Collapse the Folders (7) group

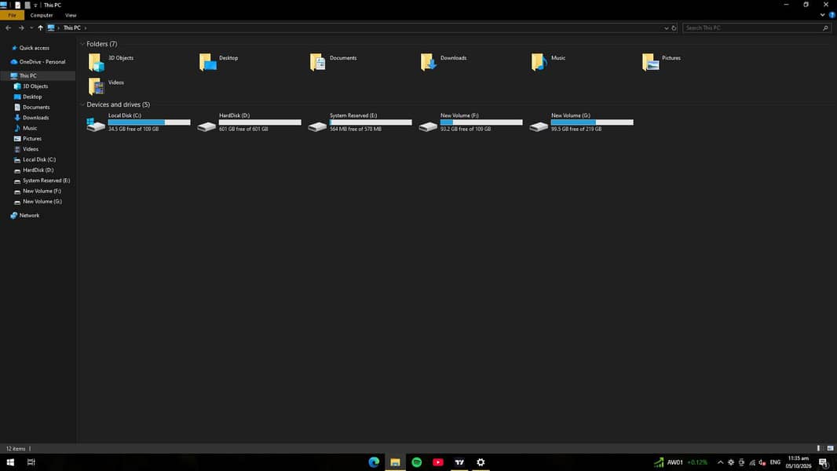(82, 44)
